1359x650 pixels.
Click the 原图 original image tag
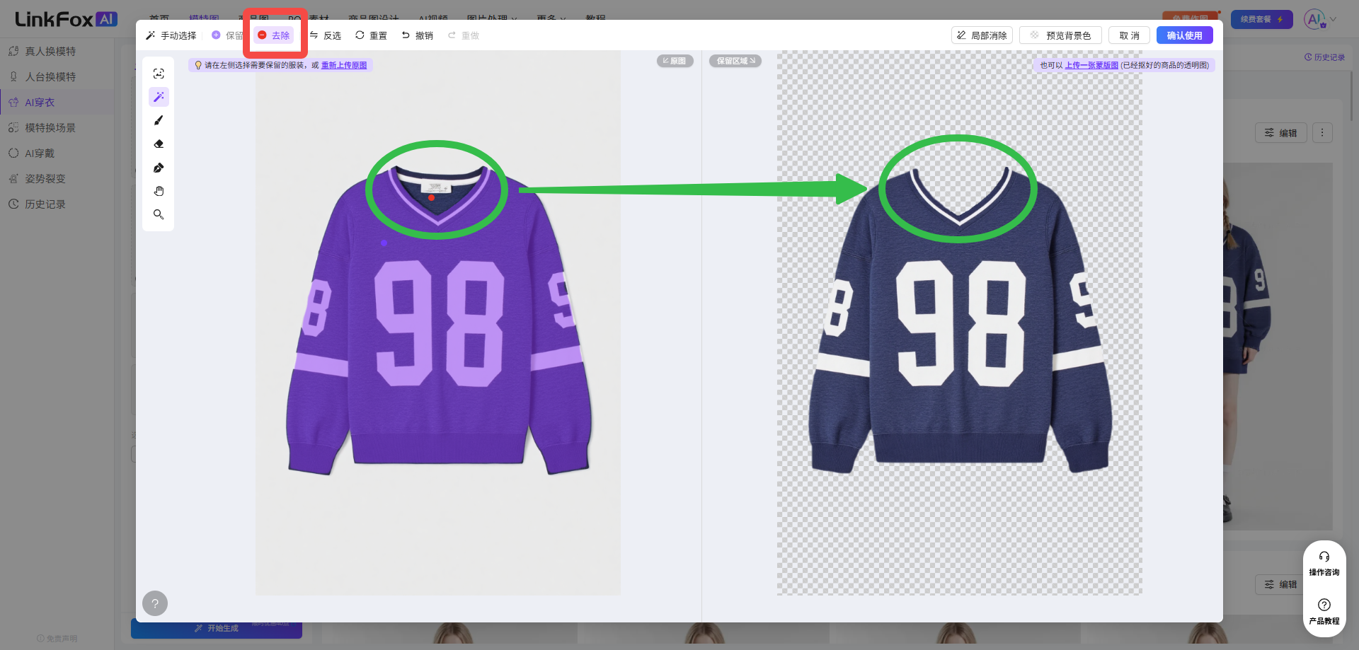point(675,61)
